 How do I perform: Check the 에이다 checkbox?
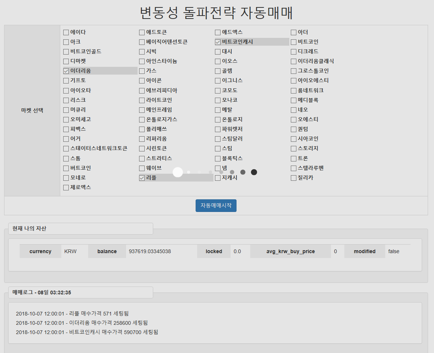pos(66,32)
